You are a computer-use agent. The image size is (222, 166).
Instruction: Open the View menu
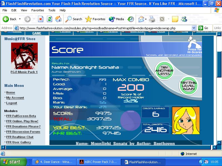click(x=24, y=10)
